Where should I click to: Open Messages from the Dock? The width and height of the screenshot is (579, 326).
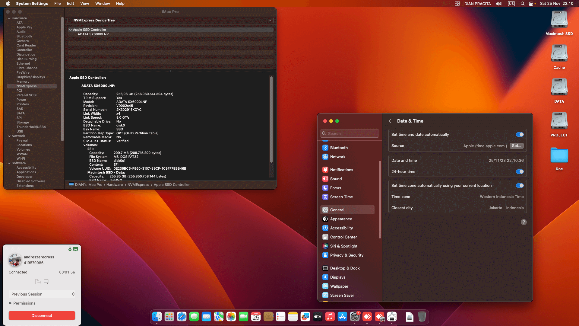point(194,317)
